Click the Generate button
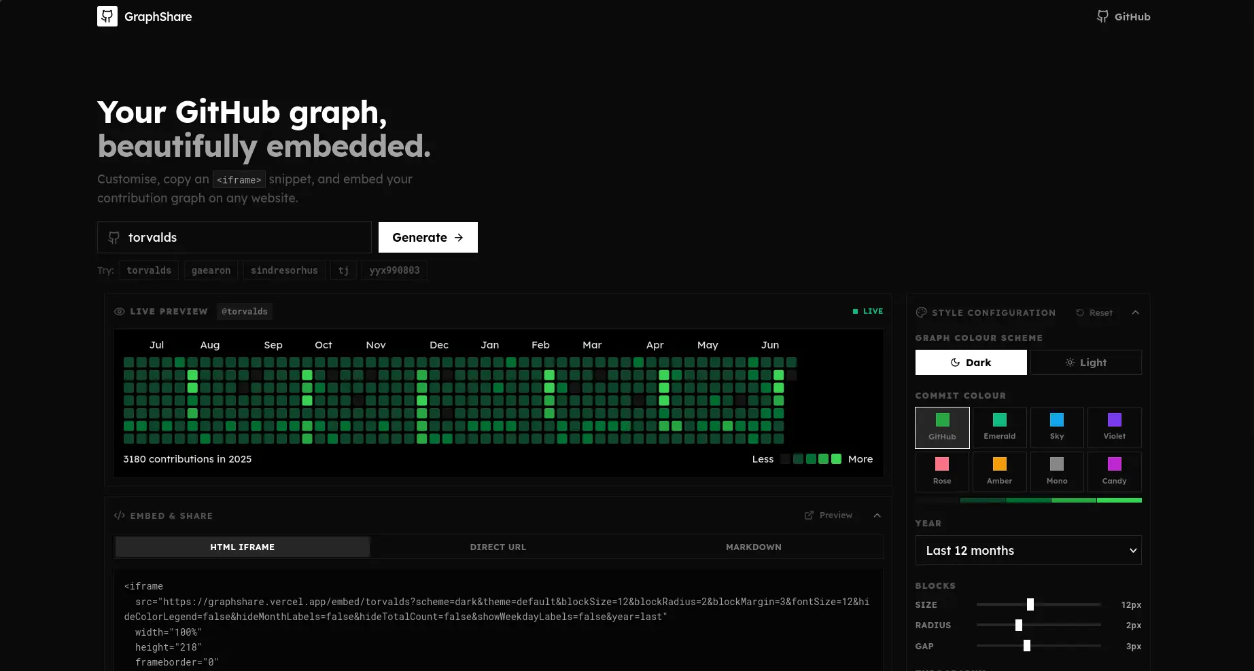This screenshot has height=671, width=1254. [428, 237]
